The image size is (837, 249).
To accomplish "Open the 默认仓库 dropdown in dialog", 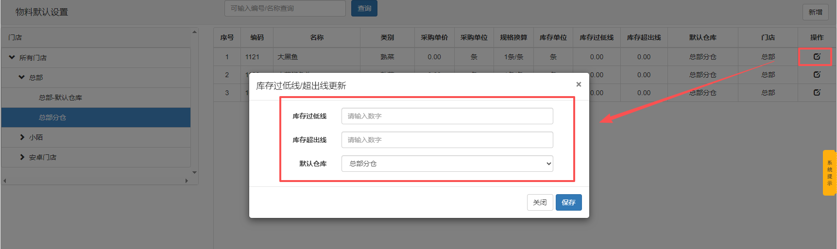I will coord(447,164).
